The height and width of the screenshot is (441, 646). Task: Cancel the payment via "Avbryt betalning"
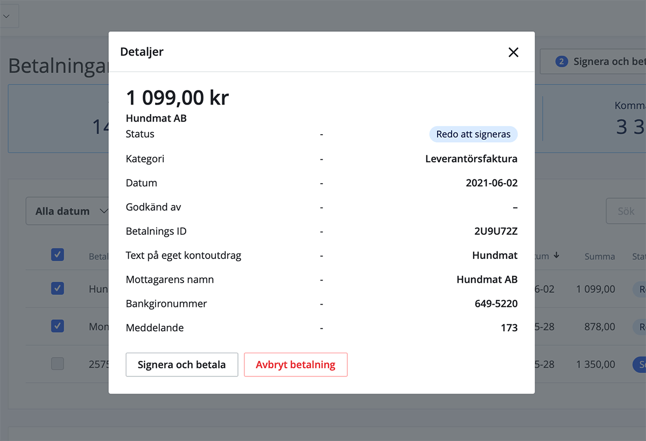click(x=296, y=365)
